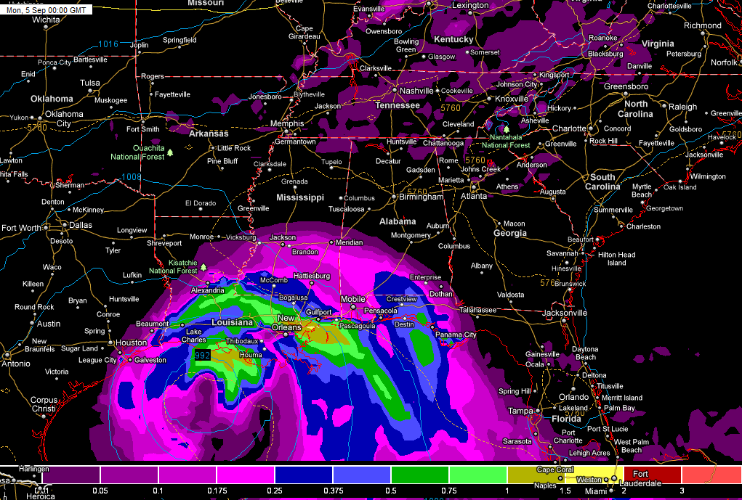The image size is (742, 500).
Task: Click the 'Shreveport' city label
Action: pyautogui.click(x=164, y=243)
